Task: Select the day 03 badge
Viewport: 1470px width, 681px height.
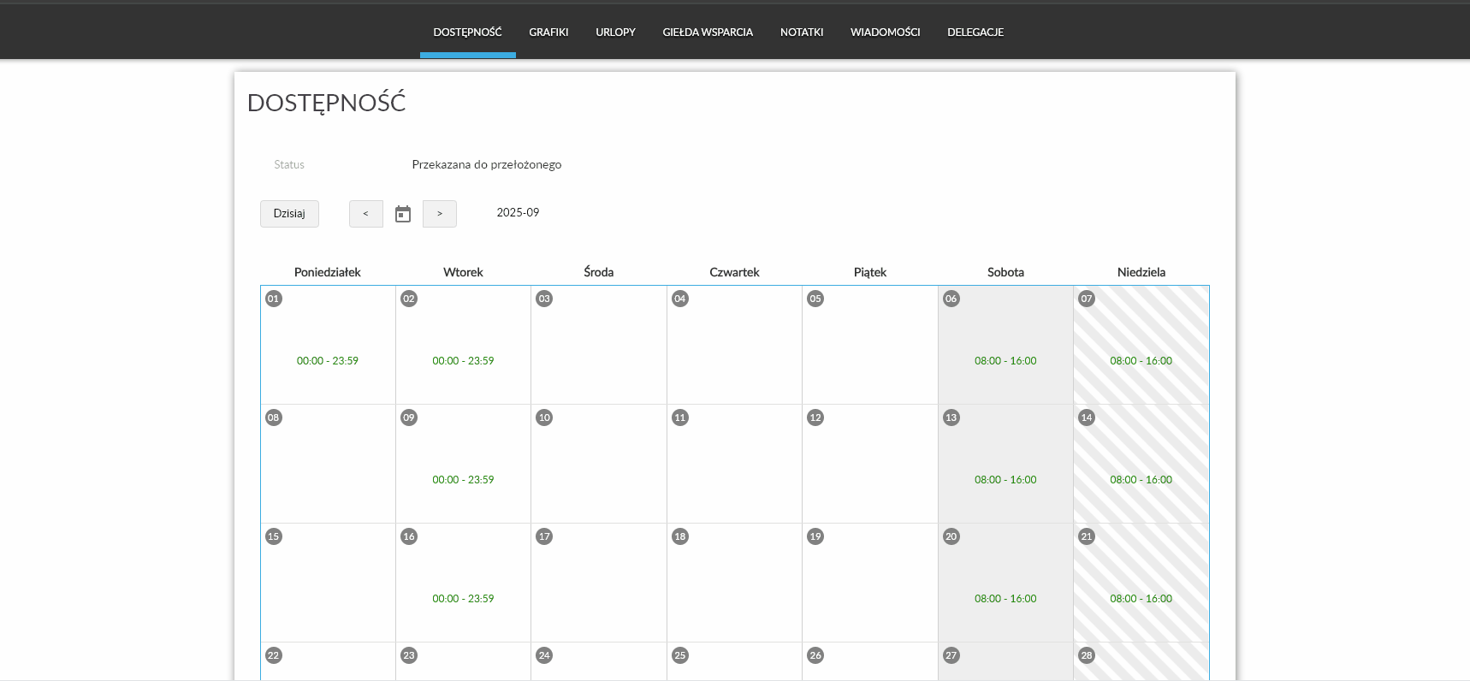Action: point(544,299)
